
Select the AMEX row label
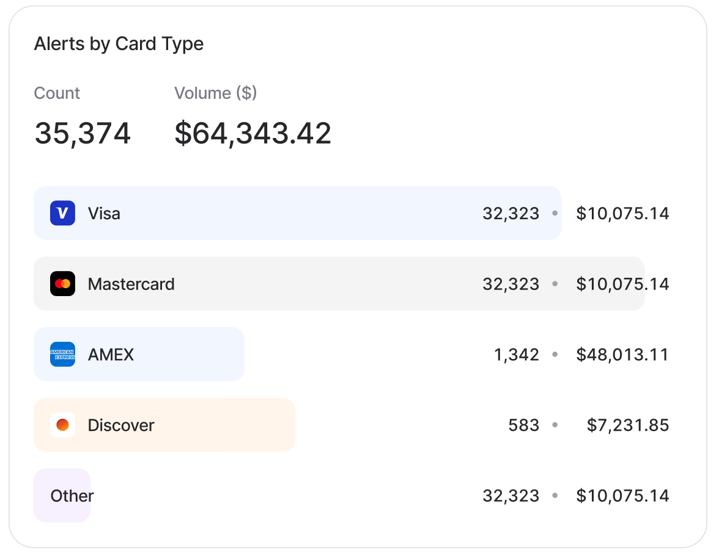tap(111, 355)
